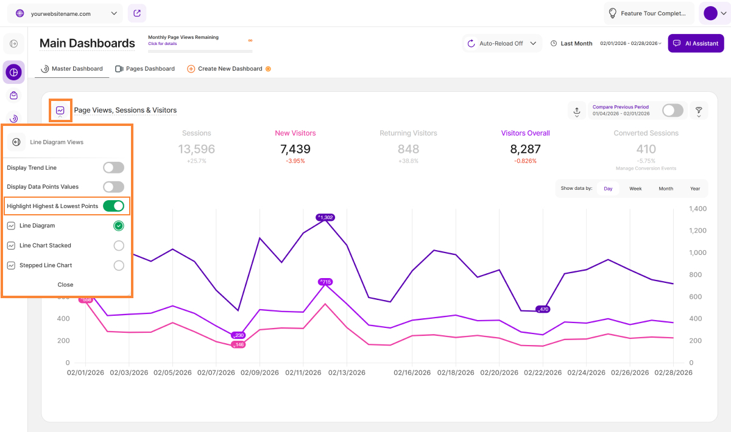Turn on Display Data Points Values
731x432 pixels.
pyautogui.click(x=113, y=187)
